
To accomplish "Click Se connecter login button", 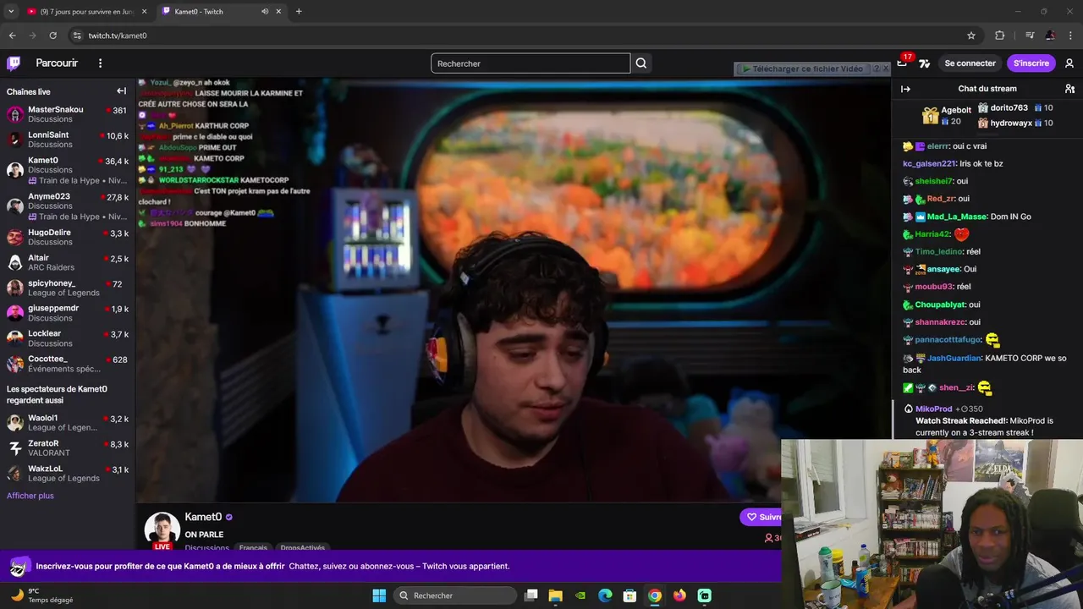I will [x=970, y=63].
